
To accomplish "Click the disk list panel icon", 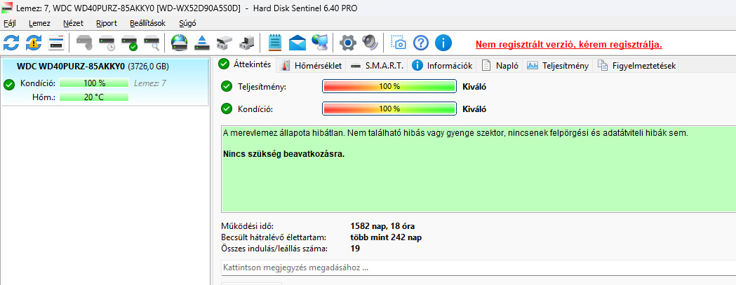I will pos(56,43).
